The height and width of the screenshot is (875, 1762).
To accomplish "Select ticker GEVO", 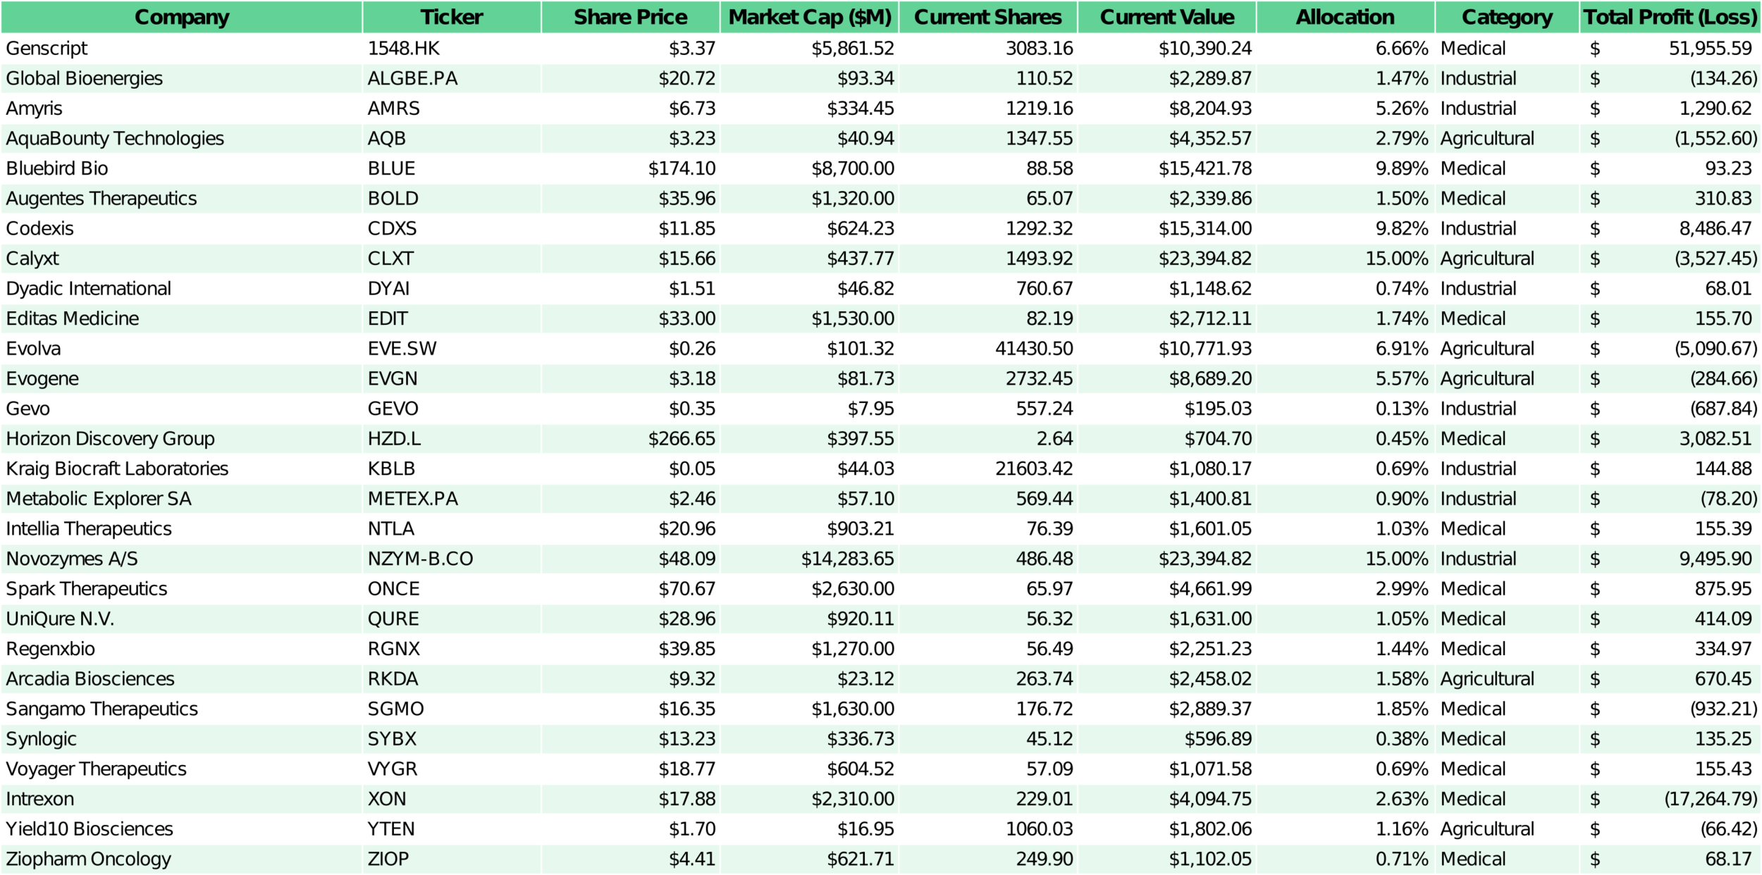I will point(452,409).
